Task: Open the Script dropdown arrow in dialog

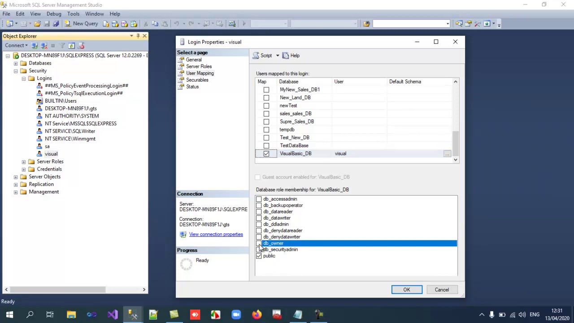Action: [277, 56]
